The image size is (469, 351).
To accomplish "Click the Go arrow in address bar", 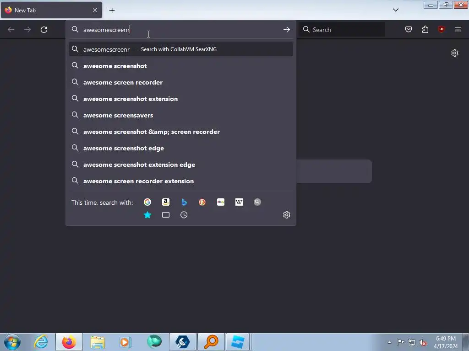I will (x=287, y=30).
